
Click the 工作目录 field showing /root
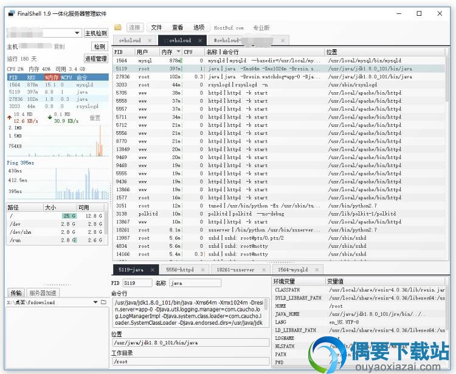click(191, 361)
